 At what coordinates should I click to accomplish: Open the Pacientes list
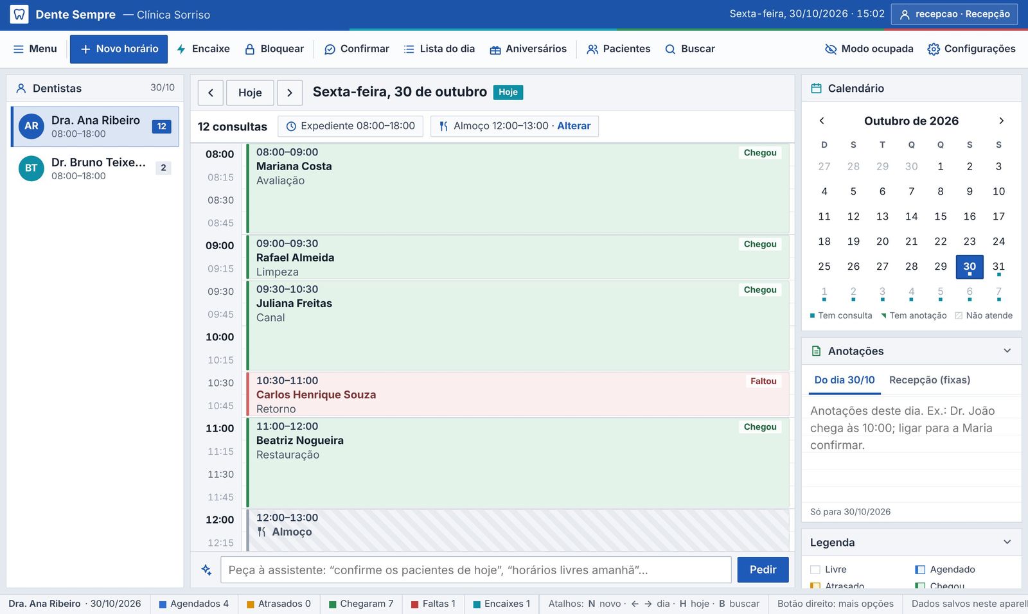tap(619, 49)
